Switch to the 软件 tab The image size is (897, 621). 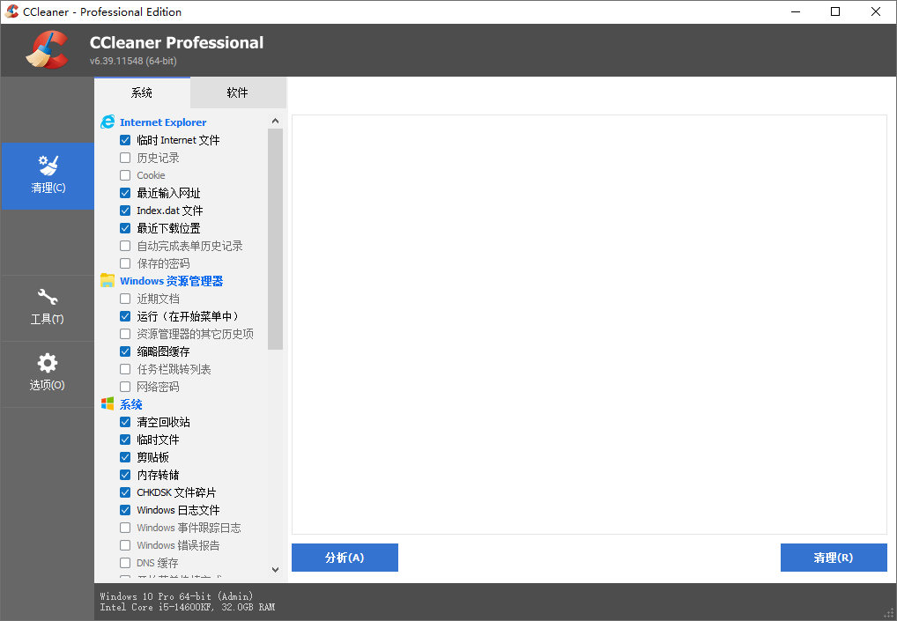point(238,92)
